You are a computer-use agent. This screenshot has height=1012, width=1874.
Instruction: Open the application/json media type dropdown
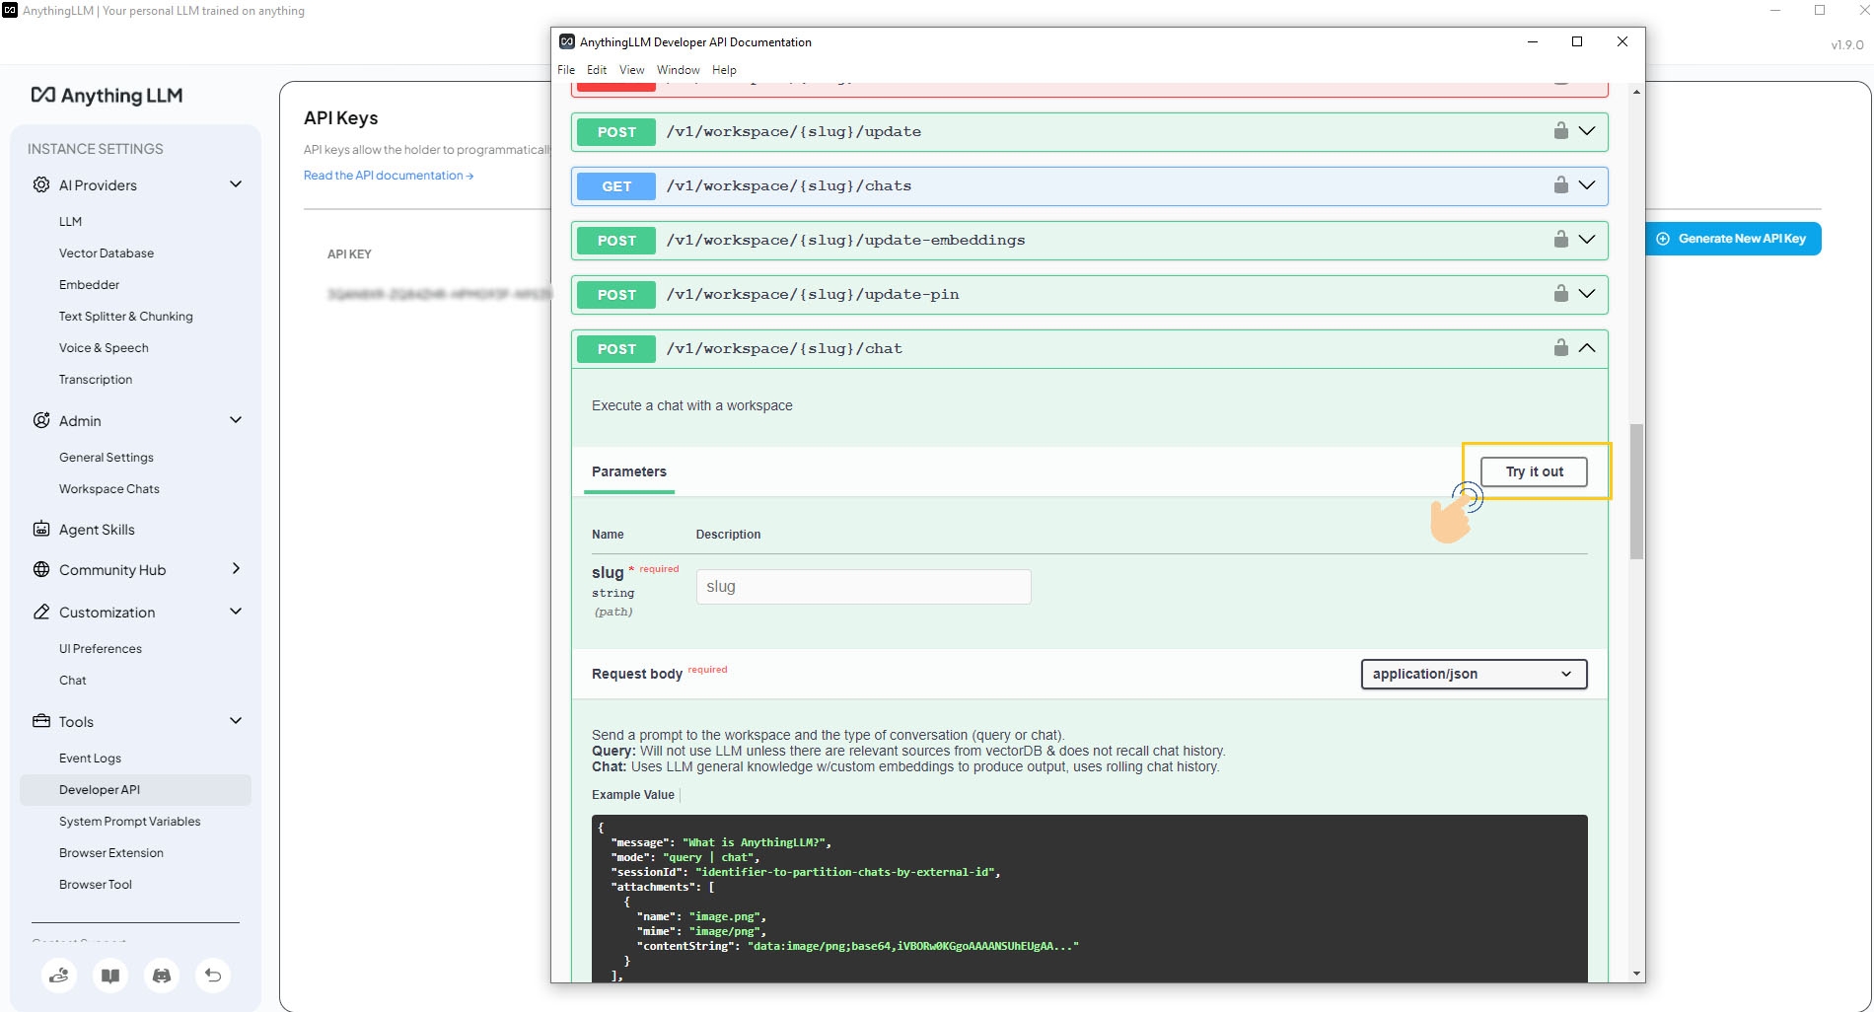coord(1473,674)
